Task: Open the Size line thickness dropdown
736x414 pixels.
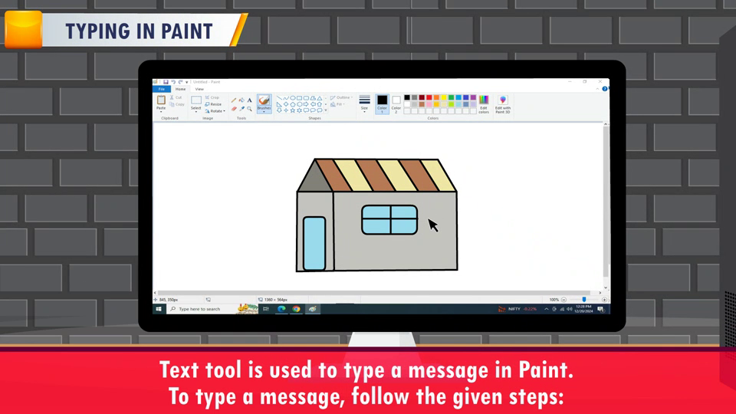Action: [x=364, y=103]
